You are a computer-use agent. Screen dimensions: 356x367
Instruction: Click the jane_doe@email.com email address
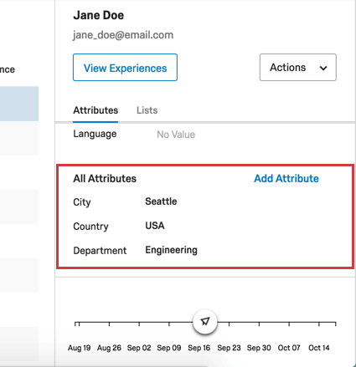click(x=123, y=35)
